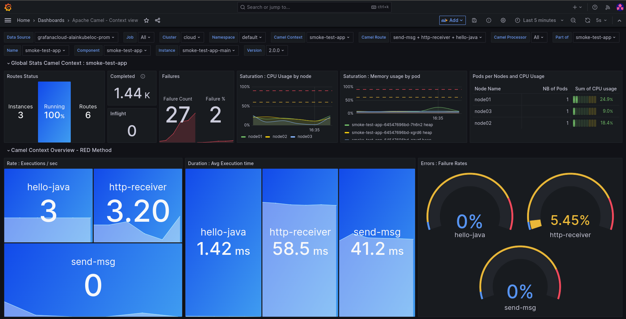Screen dimensions: 626x319
Task: Open the Instance variable dropdown
Action: 209,50
